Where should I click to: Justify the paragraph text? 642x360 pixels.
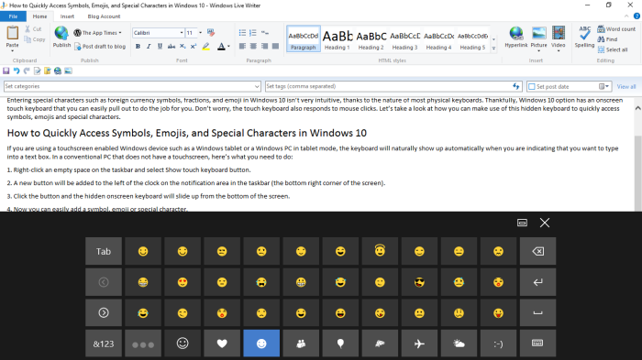275,46
